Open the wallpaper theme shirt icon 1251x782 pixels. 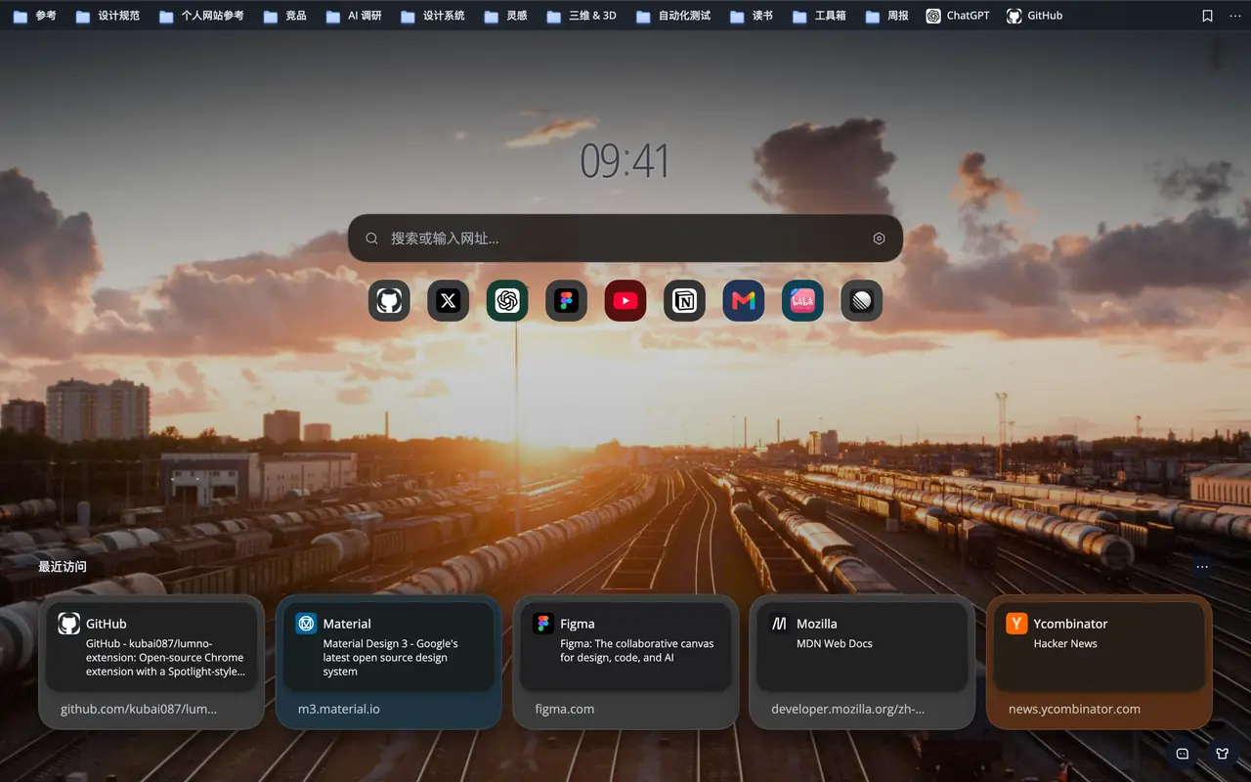(x=1222, y=754)
